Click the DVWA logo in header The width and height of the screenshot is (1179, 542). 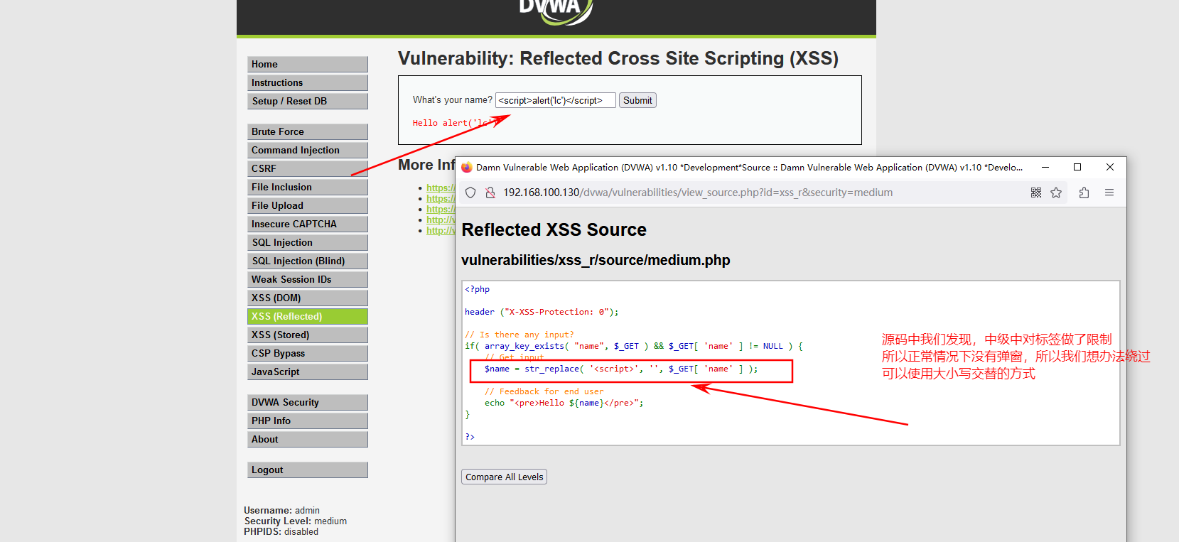556,11
